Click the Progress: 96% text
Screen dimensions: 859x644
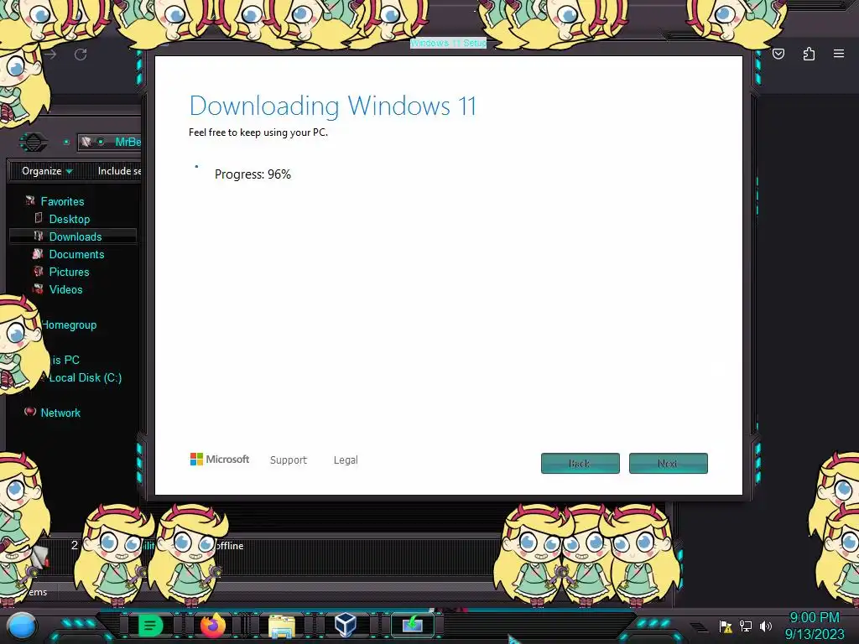252,174
